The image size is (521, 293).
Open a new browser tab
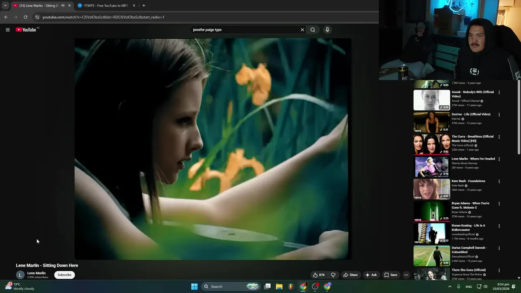point(144,6)
